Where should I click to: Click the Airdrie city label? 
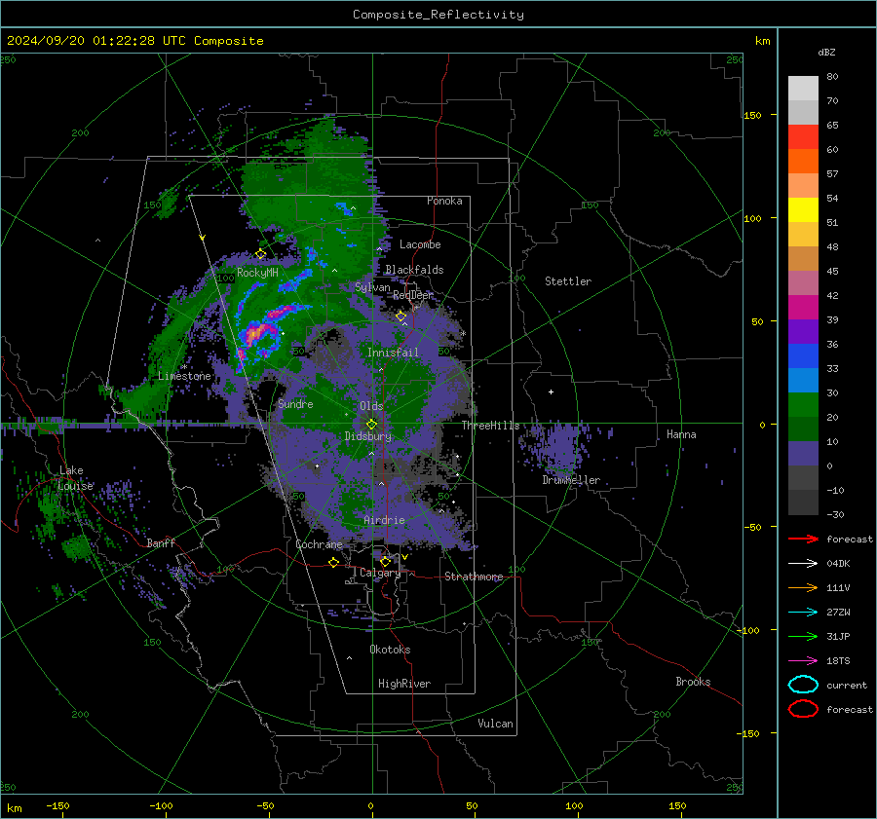(x=384, y=520)
